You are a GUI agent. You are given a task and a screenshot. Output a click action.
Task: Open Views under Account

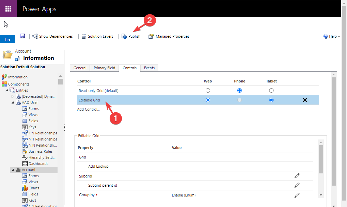(x=33, y=182)
